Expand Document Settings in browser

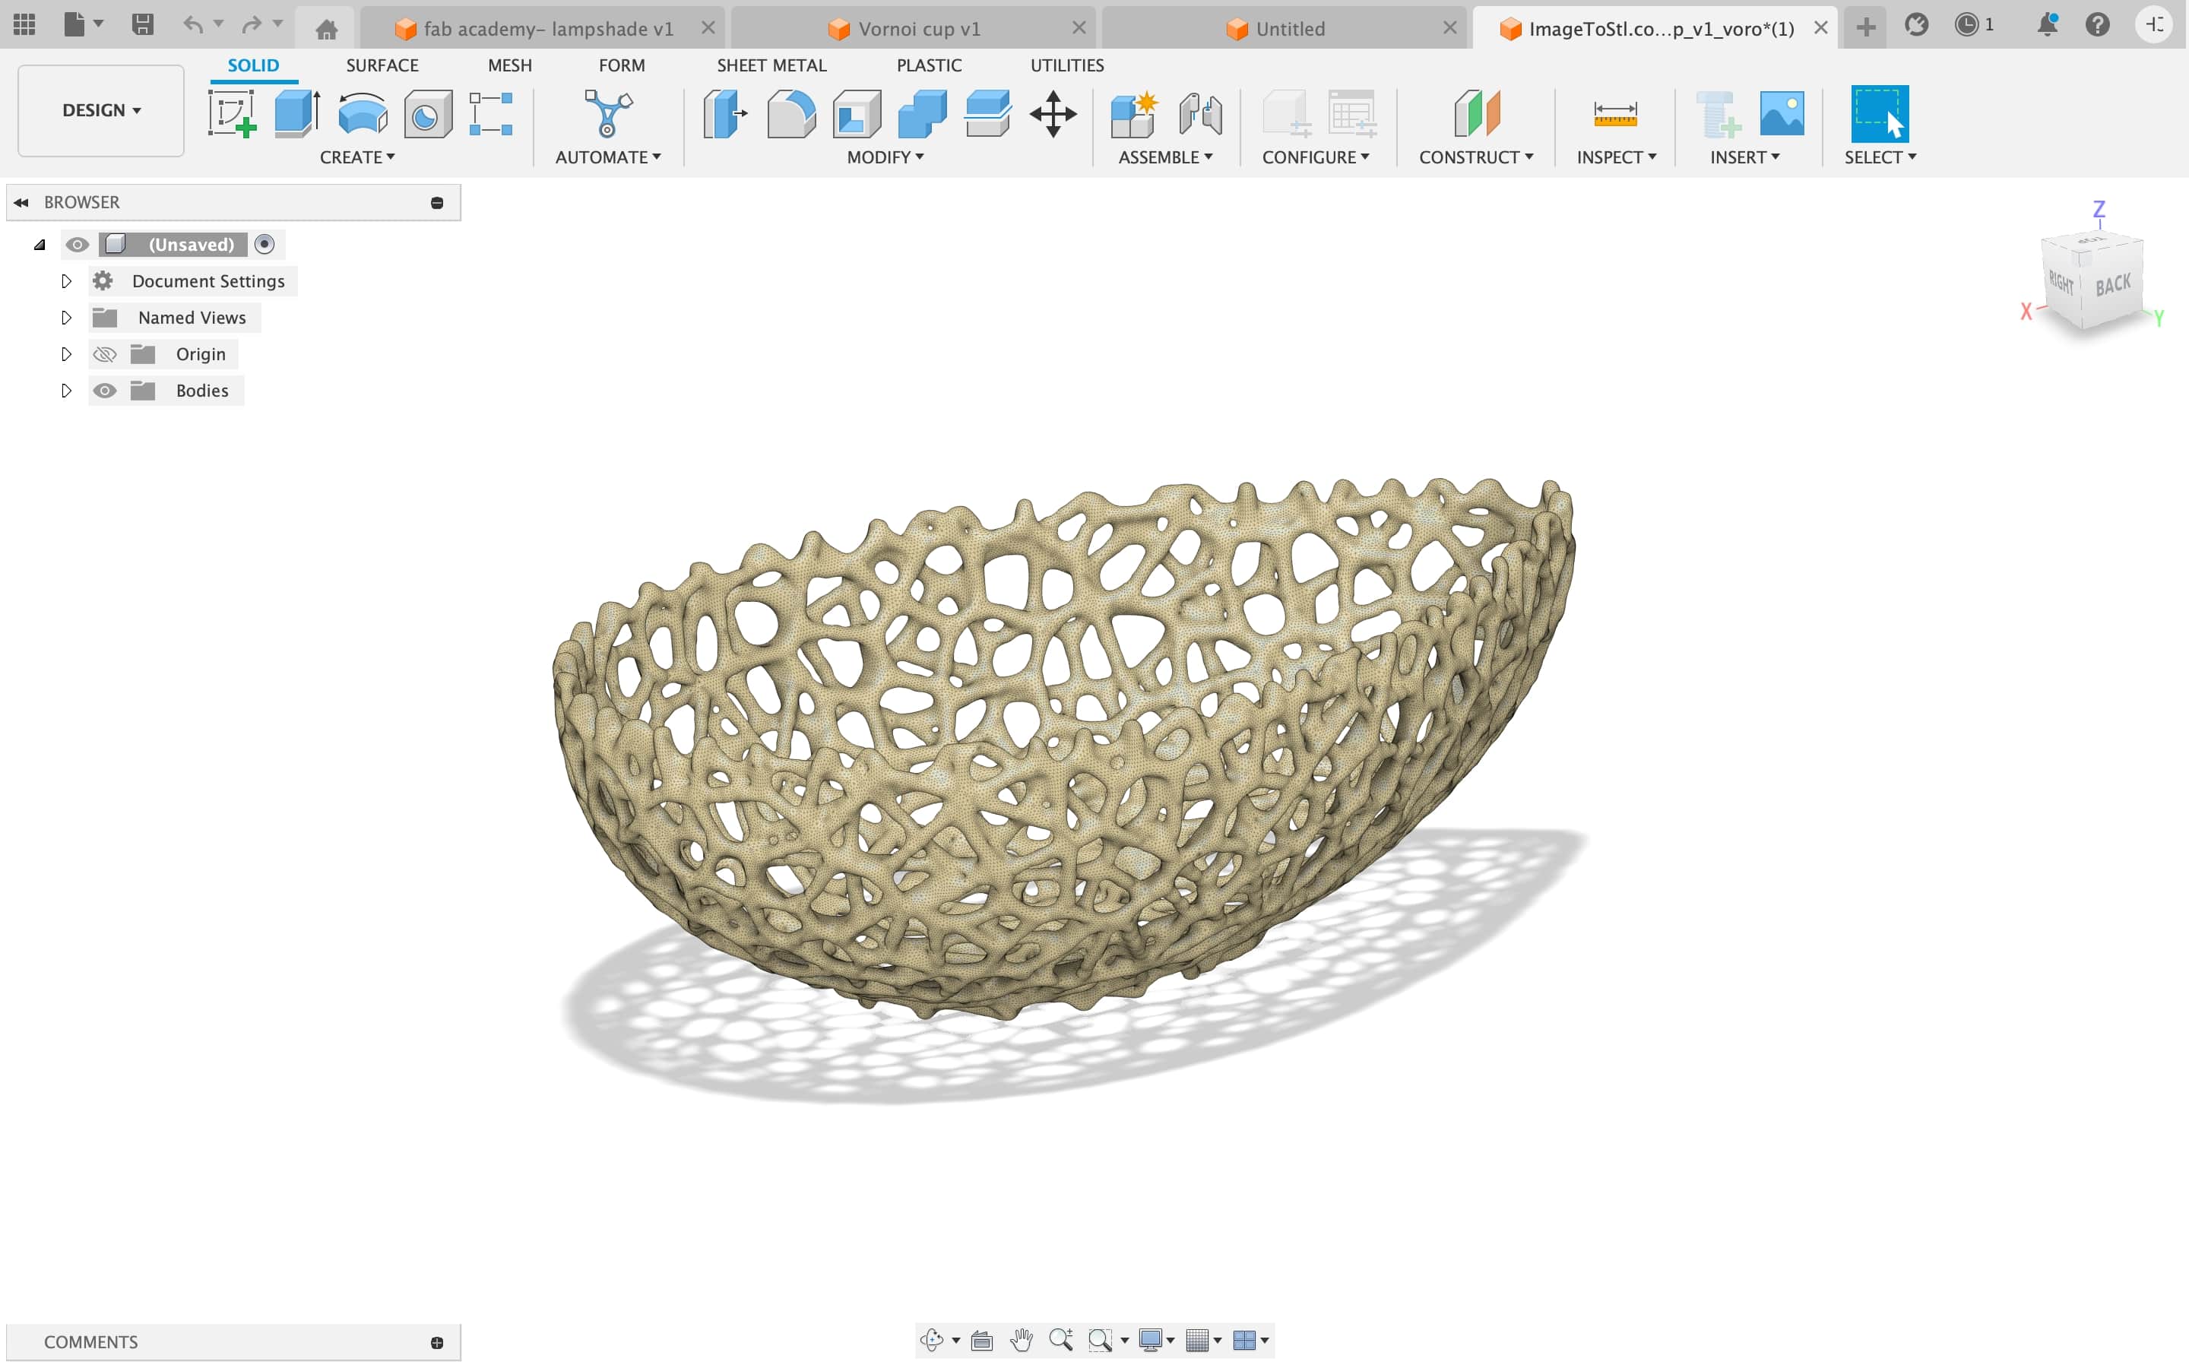66,281
